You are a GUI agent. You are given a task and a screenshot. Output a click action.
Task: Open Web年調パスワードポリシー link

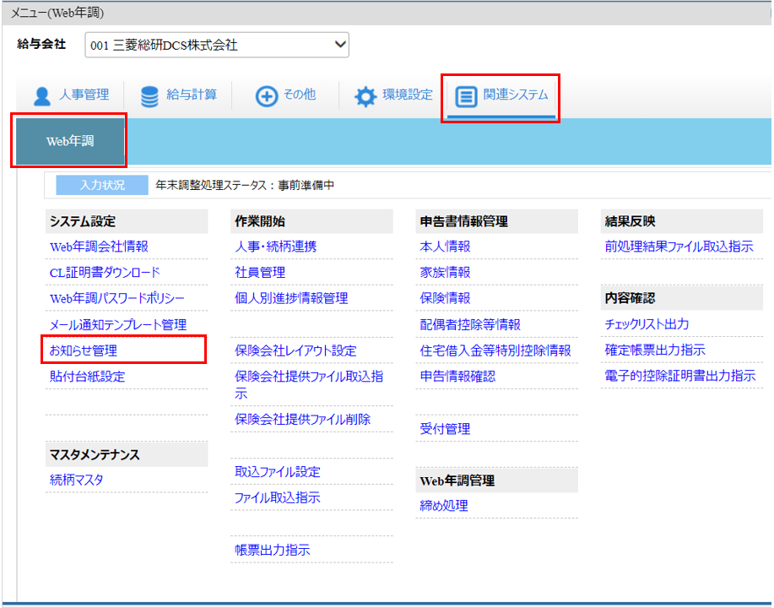pyautogui.click(x=117, y=298)
